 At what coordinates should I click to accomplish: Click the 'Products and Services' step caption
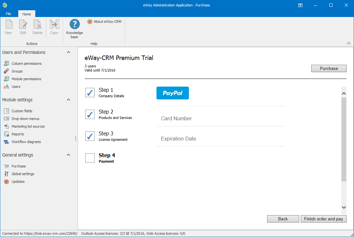(x=115, y=118)
